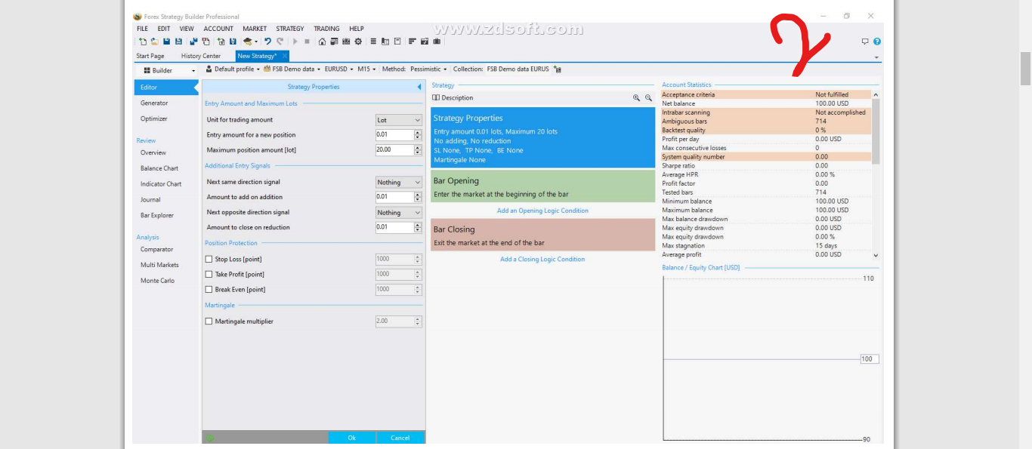Screen dimensions: 1032x449
Task: Switch to the History Center tab
Action: point(201,56)
